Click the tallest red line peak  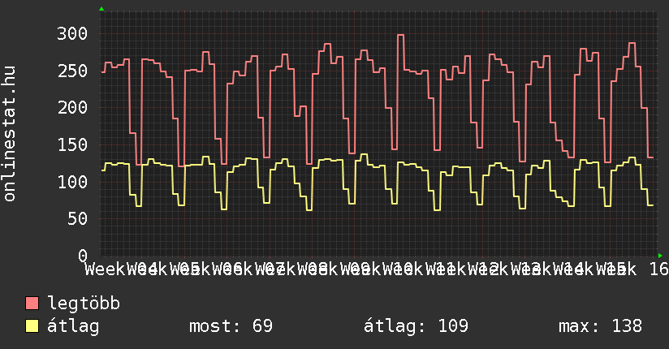click(400, 35)
